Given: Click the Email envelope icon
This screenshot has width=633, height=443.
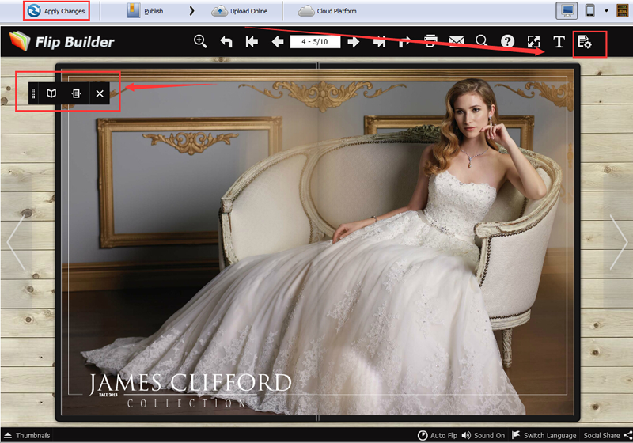Looking at the screenshot, I should coord(457,41).
